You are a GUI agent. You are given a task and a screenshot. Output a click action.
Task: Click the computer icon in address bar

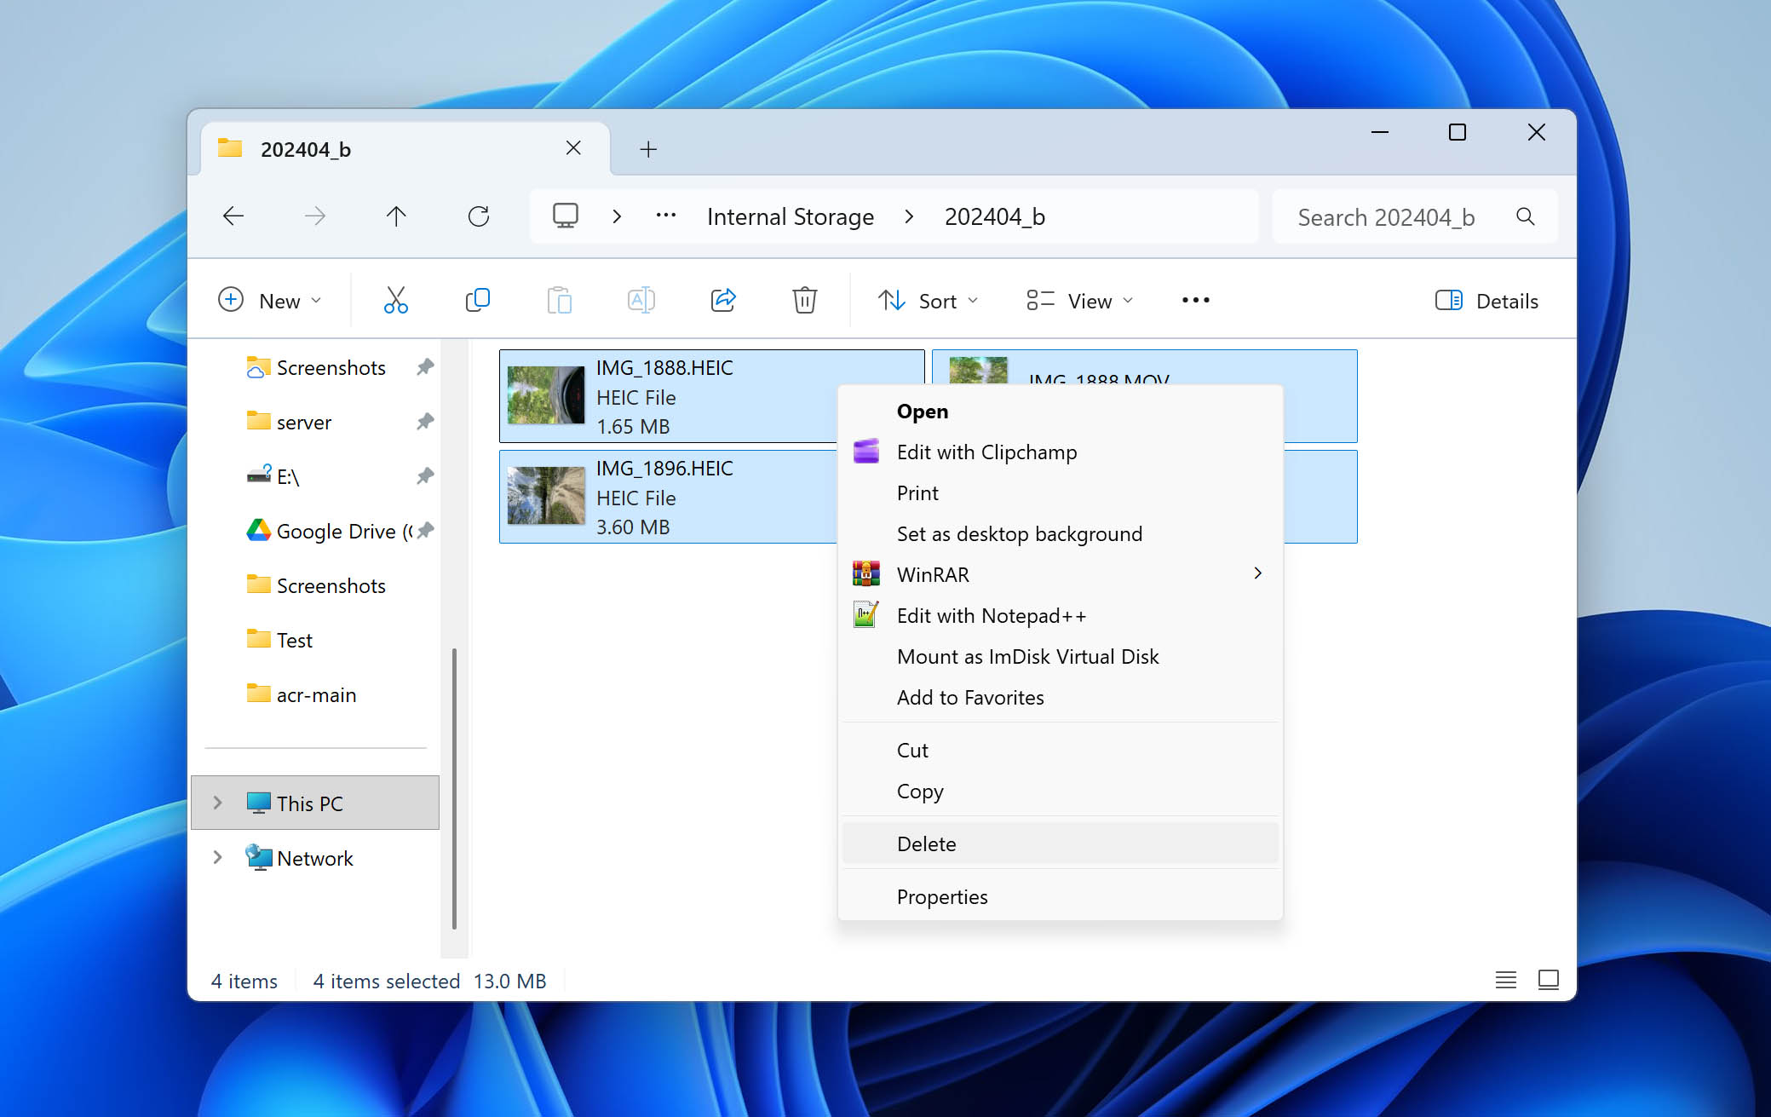565,216
